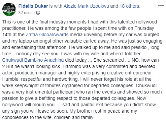Click the word 'Humble' in the post
Viewport: 166px width, 122px height.
(x=10, y=79)
